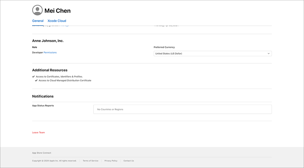Open the Permissions link next to Developer

50,52
